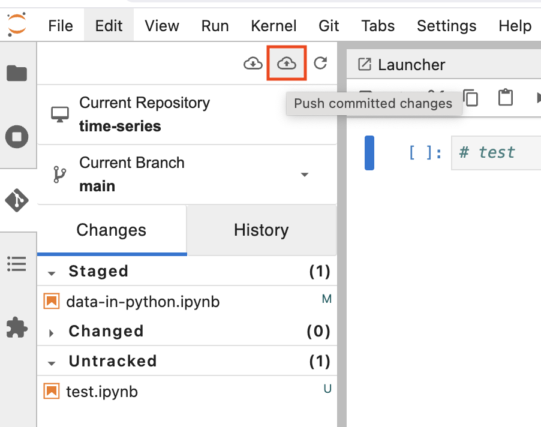Collapse the Untracked files section
Viewport: 541px width, 427px height.
tap(51, 361)
